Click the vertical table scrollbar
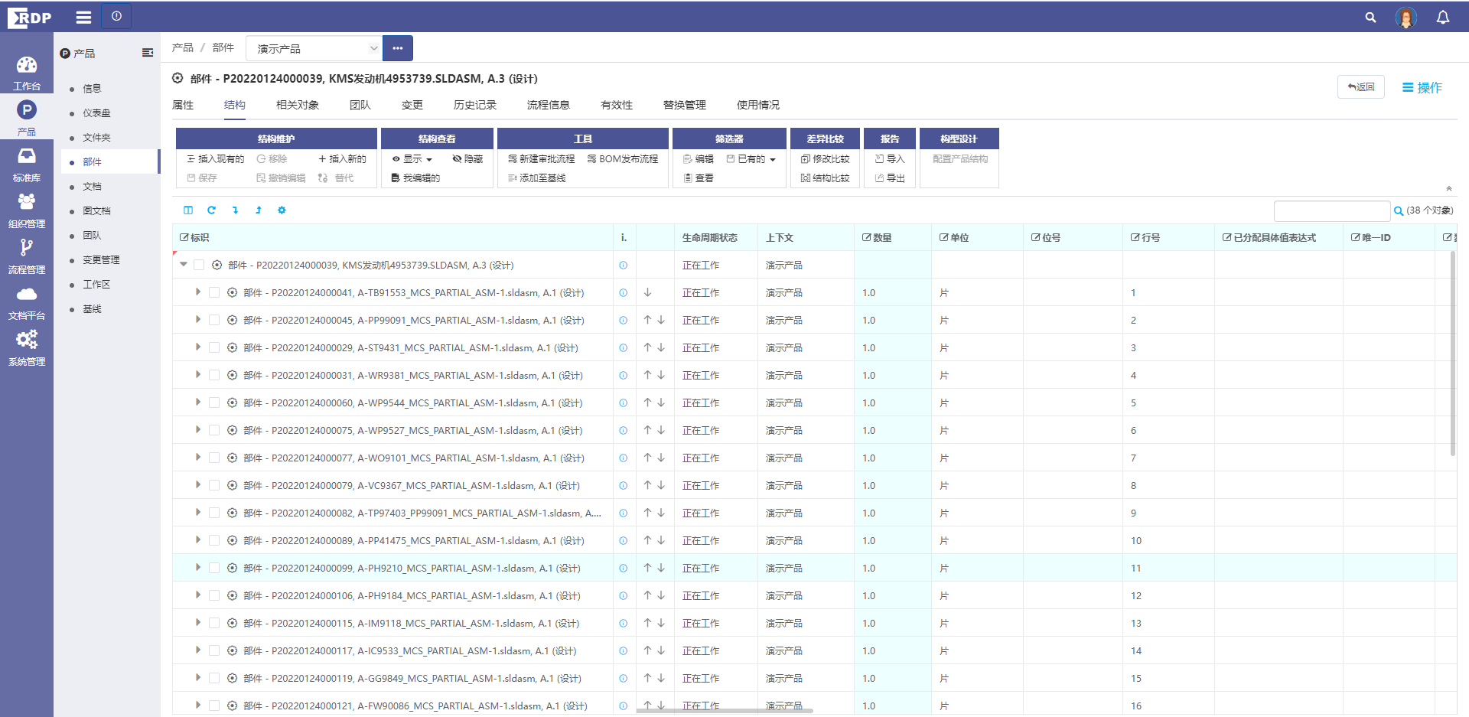Screen dimensions: 1469x717 pos(1453,354)
